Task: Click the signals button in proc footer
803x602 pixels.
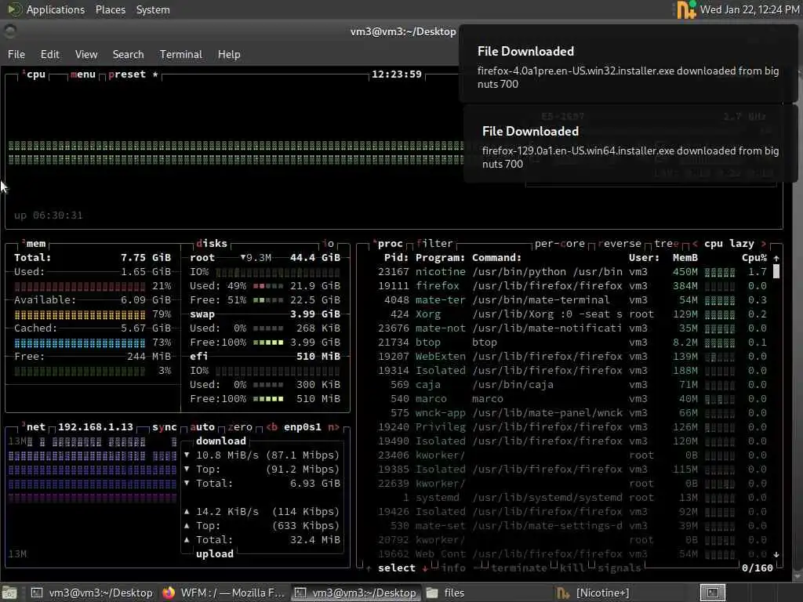Action: click(x=620, y=568)
